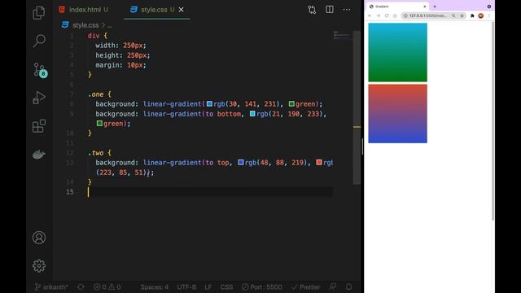521x293 pixels.
Task: Click the browser profile avatar
Action: (x=481, y=15)
